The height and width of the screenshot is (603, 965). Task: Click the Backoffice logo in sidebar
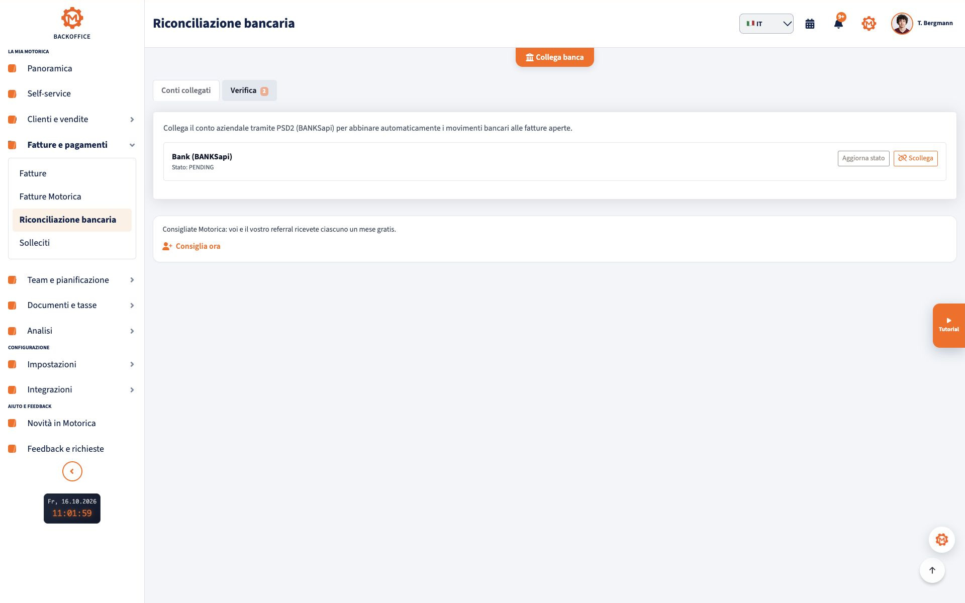point(72,23)
